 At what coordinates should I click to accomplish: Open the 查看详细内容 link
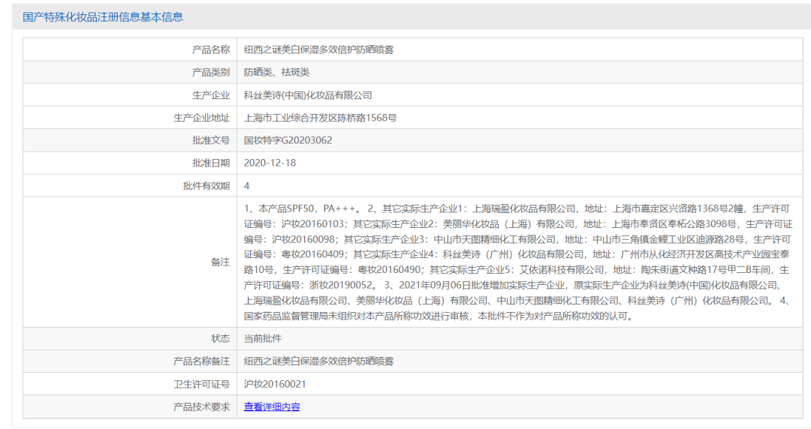(x=272, y=406)
